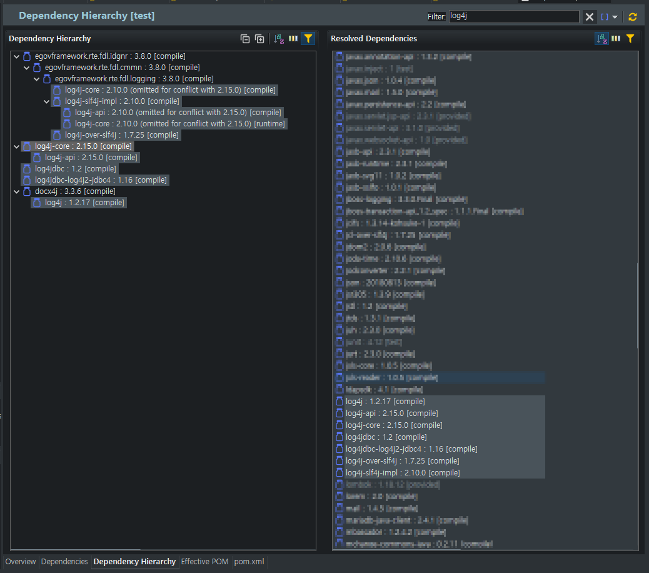Switch to the Overview tab
The image size is (649, 573).
click(x=21, y=562)
